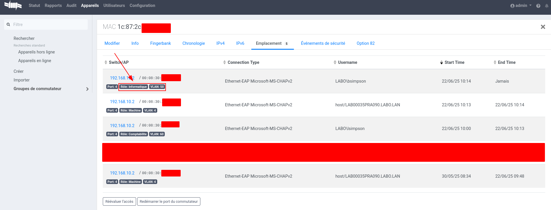Click the 22/06/25 10:00 start time

[456, 129]
